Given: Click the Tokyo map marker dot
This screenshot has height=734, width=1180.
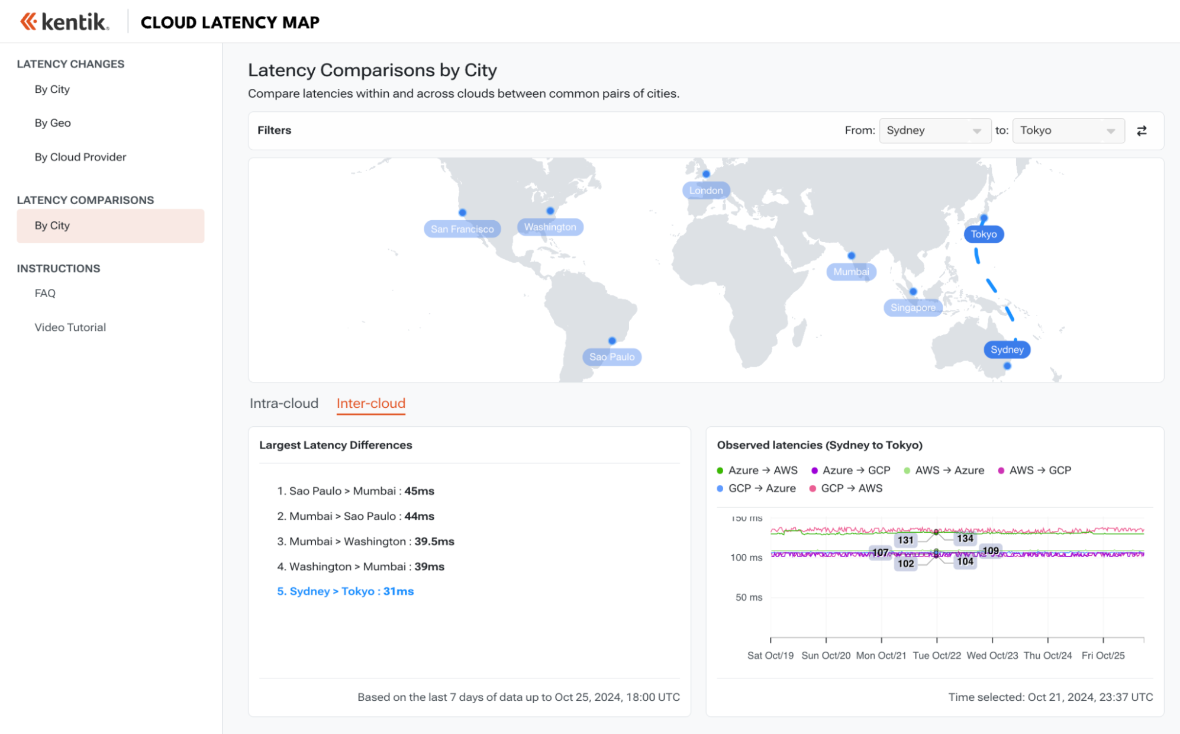Looking at the screenshot, I should click(984, 218).
